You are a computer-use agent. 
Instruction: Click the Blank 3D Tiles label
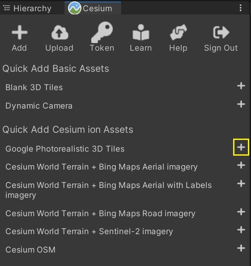[x=34, y=87]
